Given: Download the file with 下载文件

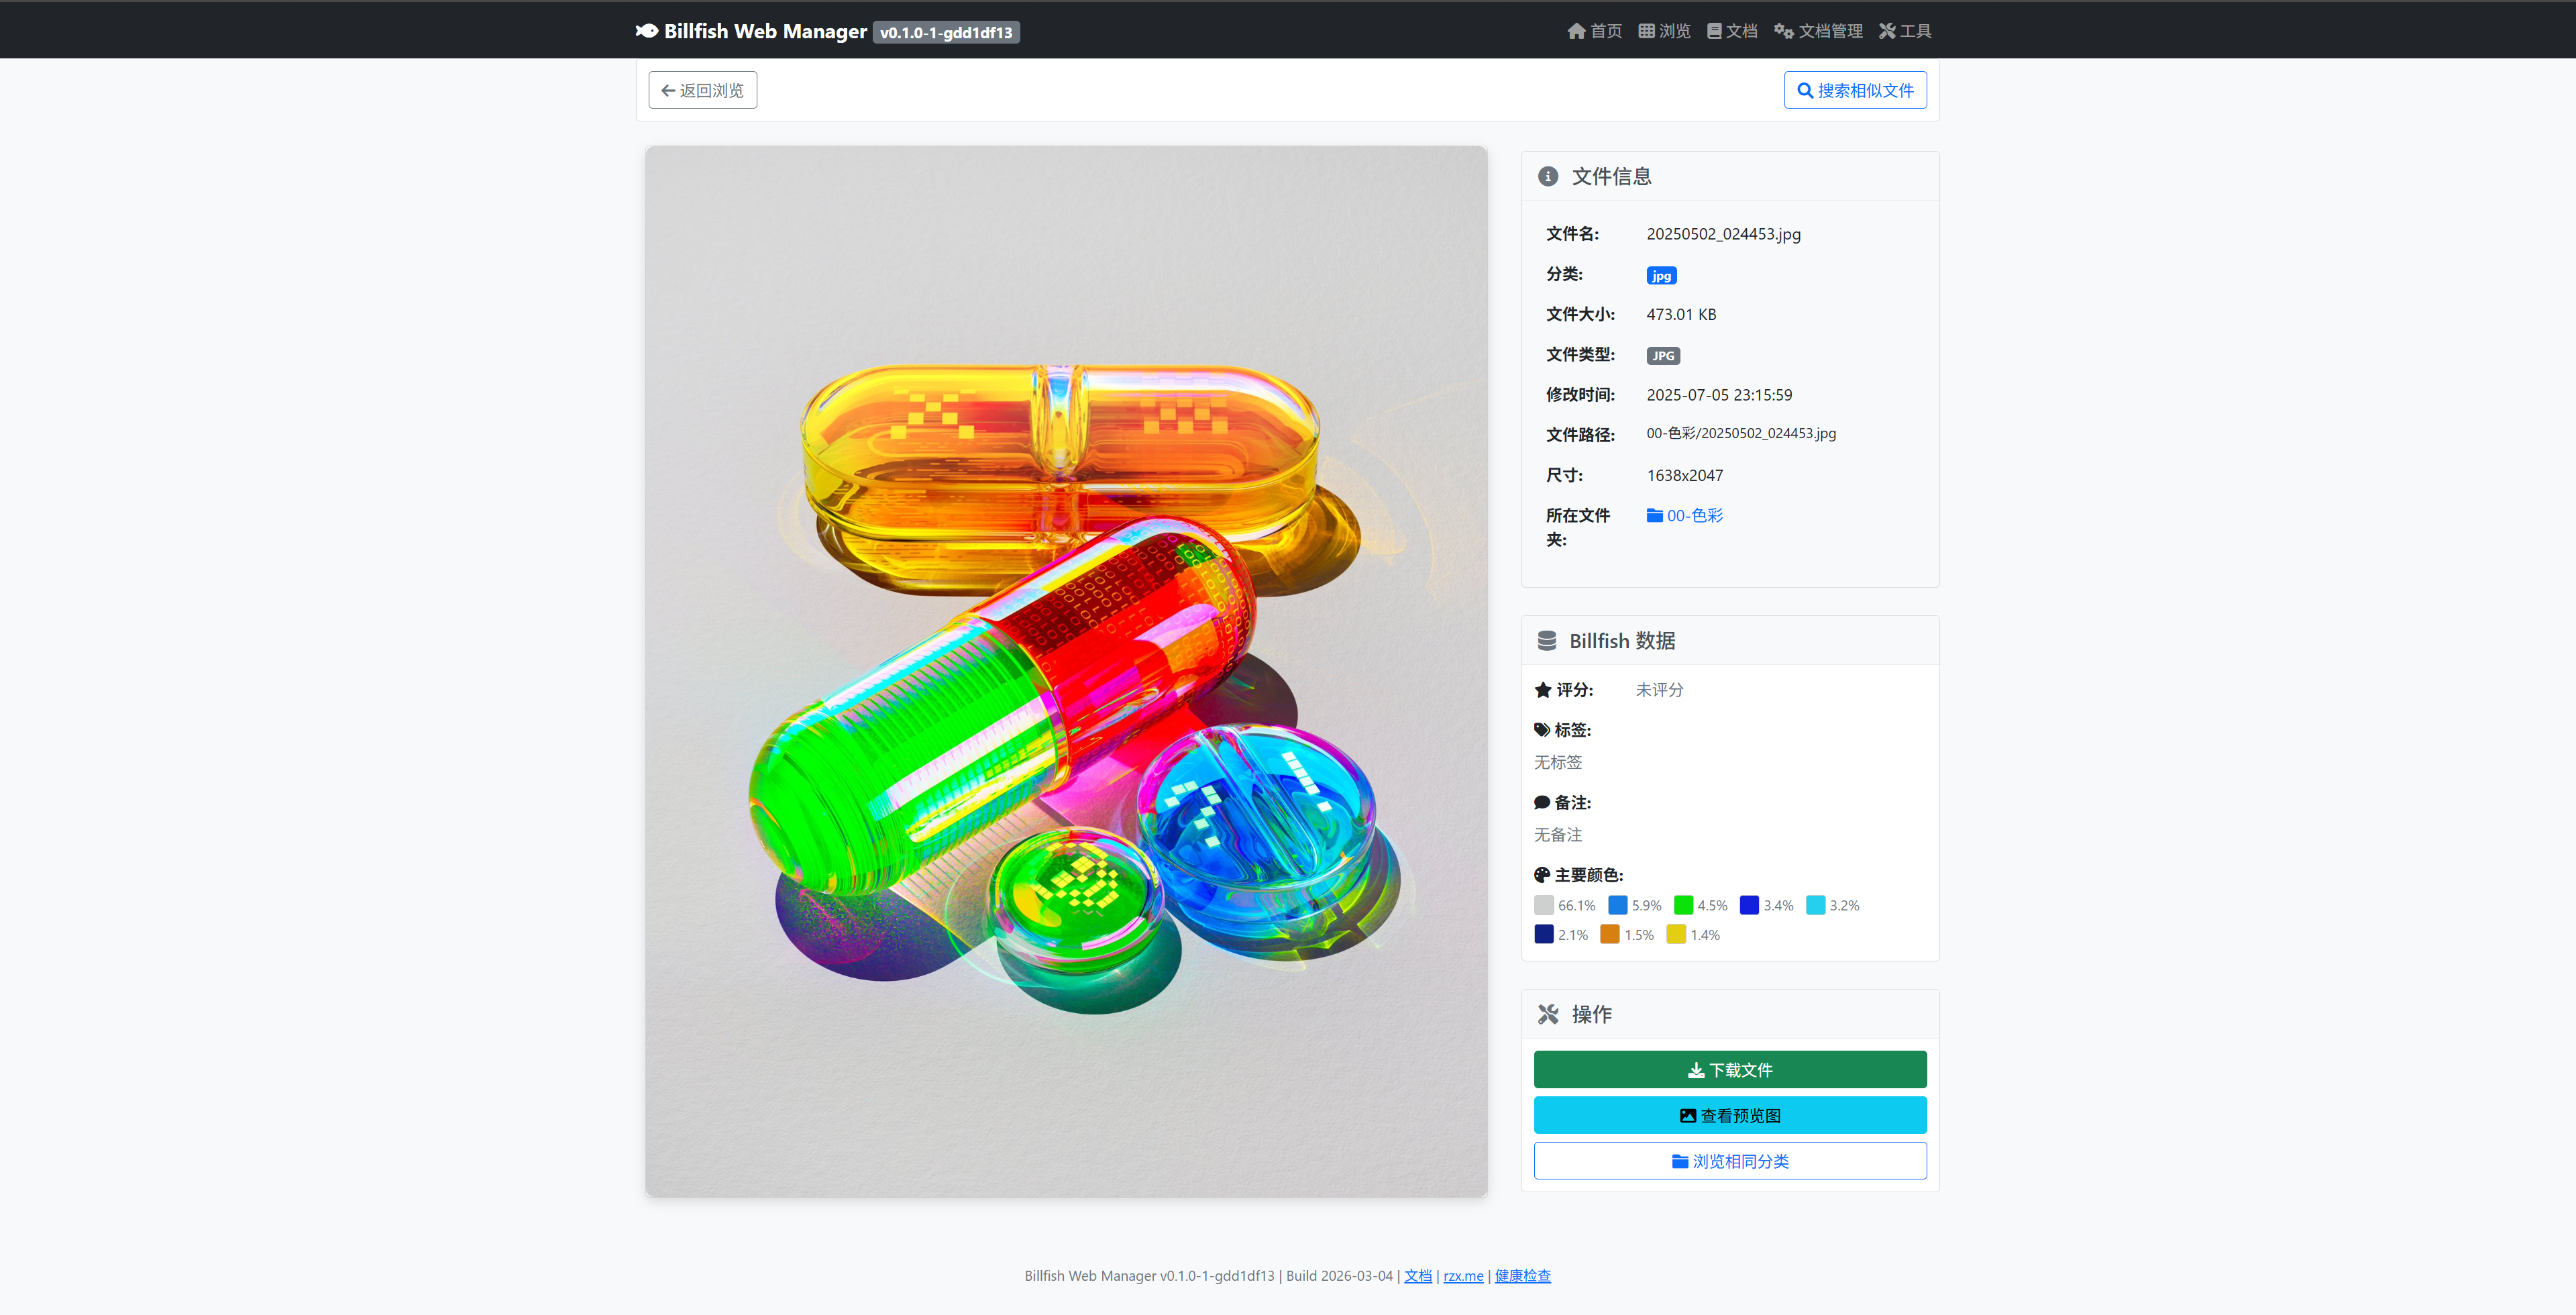Looking at the screenshot, I should [1730, 1070].
